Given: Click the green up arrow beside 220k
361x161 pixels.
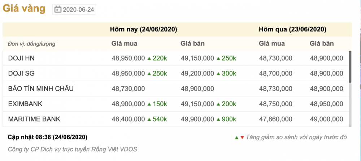Looking at the screenshot, I should pos(149,58).
